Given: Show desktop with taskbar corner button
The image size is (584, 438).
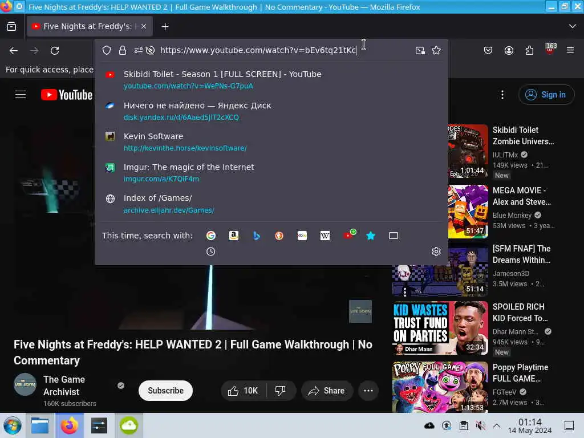Looking at the screenshot, I should 569,425.
